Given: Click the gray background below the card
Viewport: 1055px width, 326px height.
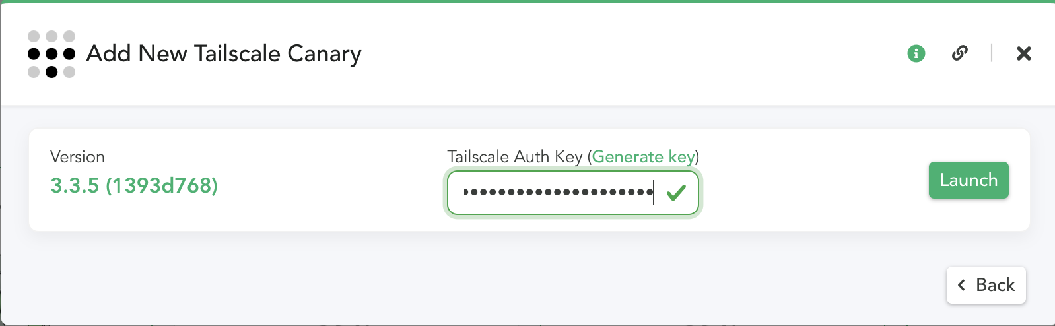Looking at the screenshot, I should (x=462, y=277).
